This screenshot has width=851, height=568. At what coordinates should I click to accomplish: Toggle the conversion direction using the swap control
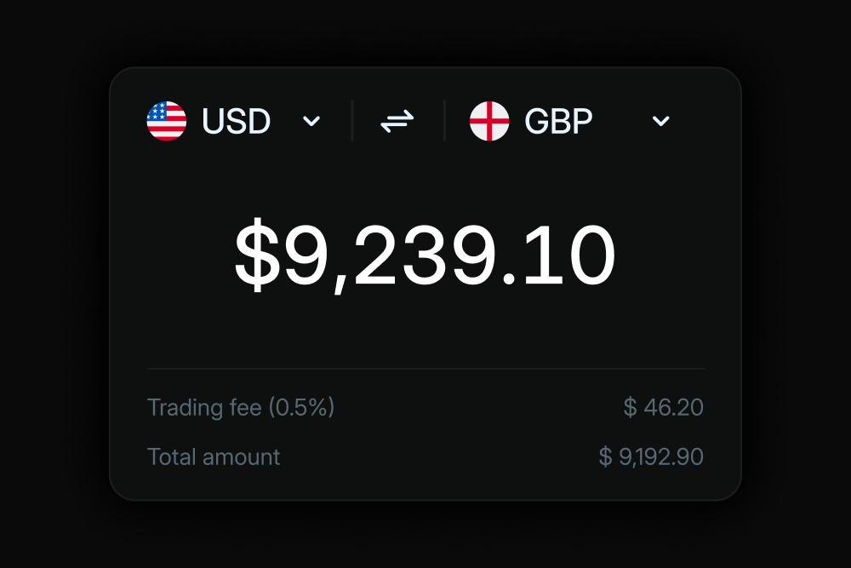pos(397,121)
